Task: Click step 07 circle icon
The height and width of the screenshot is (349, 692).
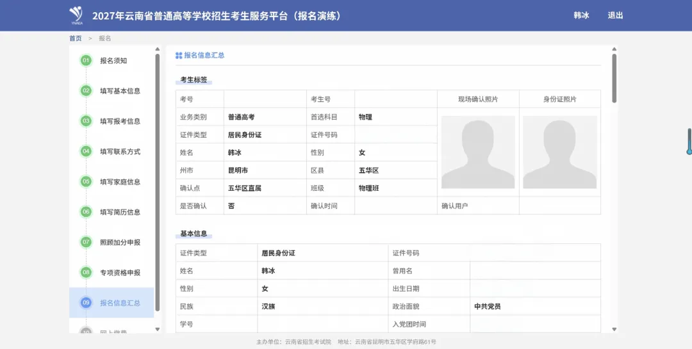Action: click(86, 242)
